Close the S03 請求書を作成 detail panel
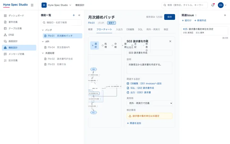 point(170,41)
